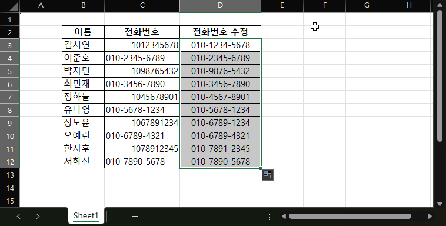Viewport: 446px width, 226px height.
Task: Select the name cell 오예린
Action: pos(84,136)
